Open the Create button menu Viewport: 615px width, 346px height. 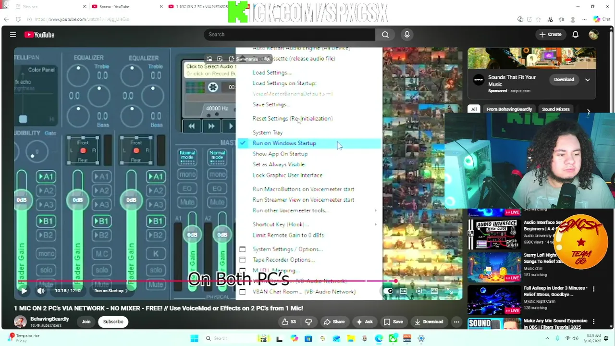551,35
